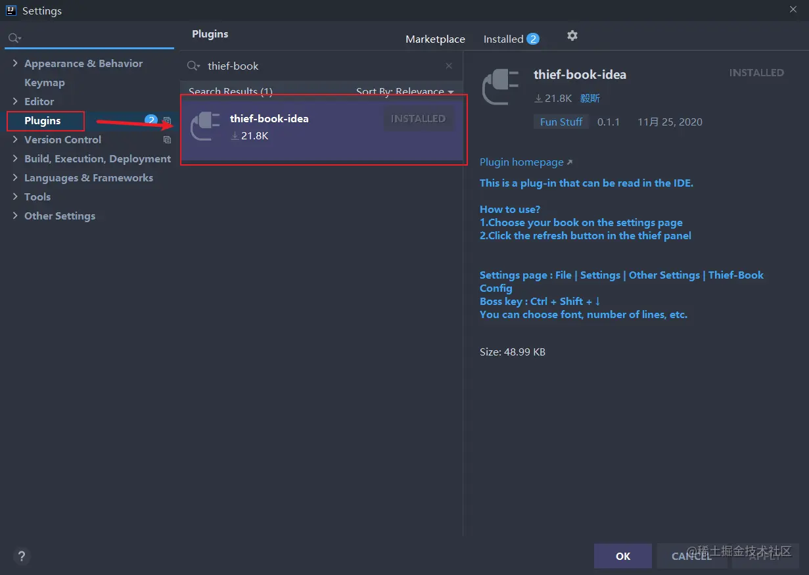Expand Build, Execution, Deployment section
This screenshot has height=575, width=809.
point(15,158)
